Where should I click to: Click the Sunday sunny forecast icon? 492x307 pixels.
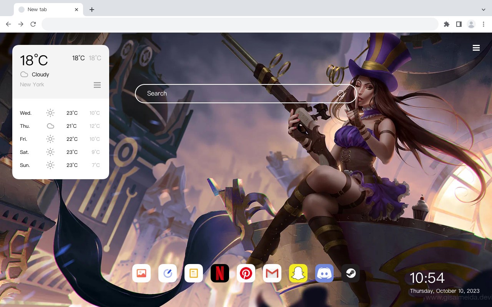point(50,165)
